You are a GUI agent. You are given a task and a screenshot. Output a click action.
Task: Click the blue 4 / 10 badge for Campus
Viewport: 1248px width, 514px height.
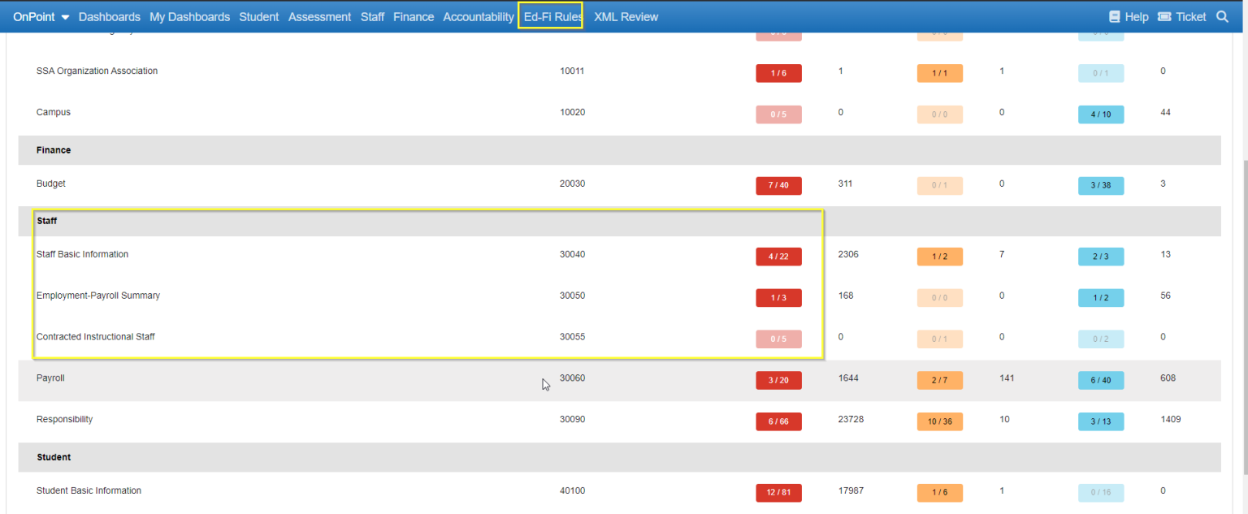(1101, 114)
